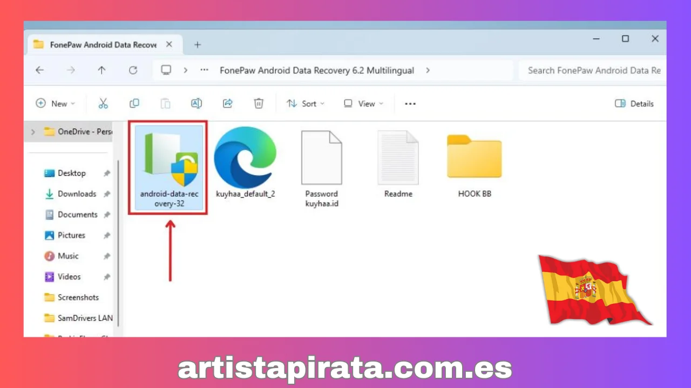Screen dimensions: 691x388
Task: Unpin Pictures from Quick access
Action: [107, 235]
